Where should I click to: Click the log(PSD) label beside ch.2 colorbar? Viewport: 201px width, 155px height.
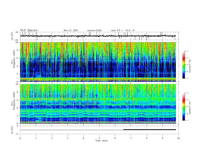click(190, 108)
